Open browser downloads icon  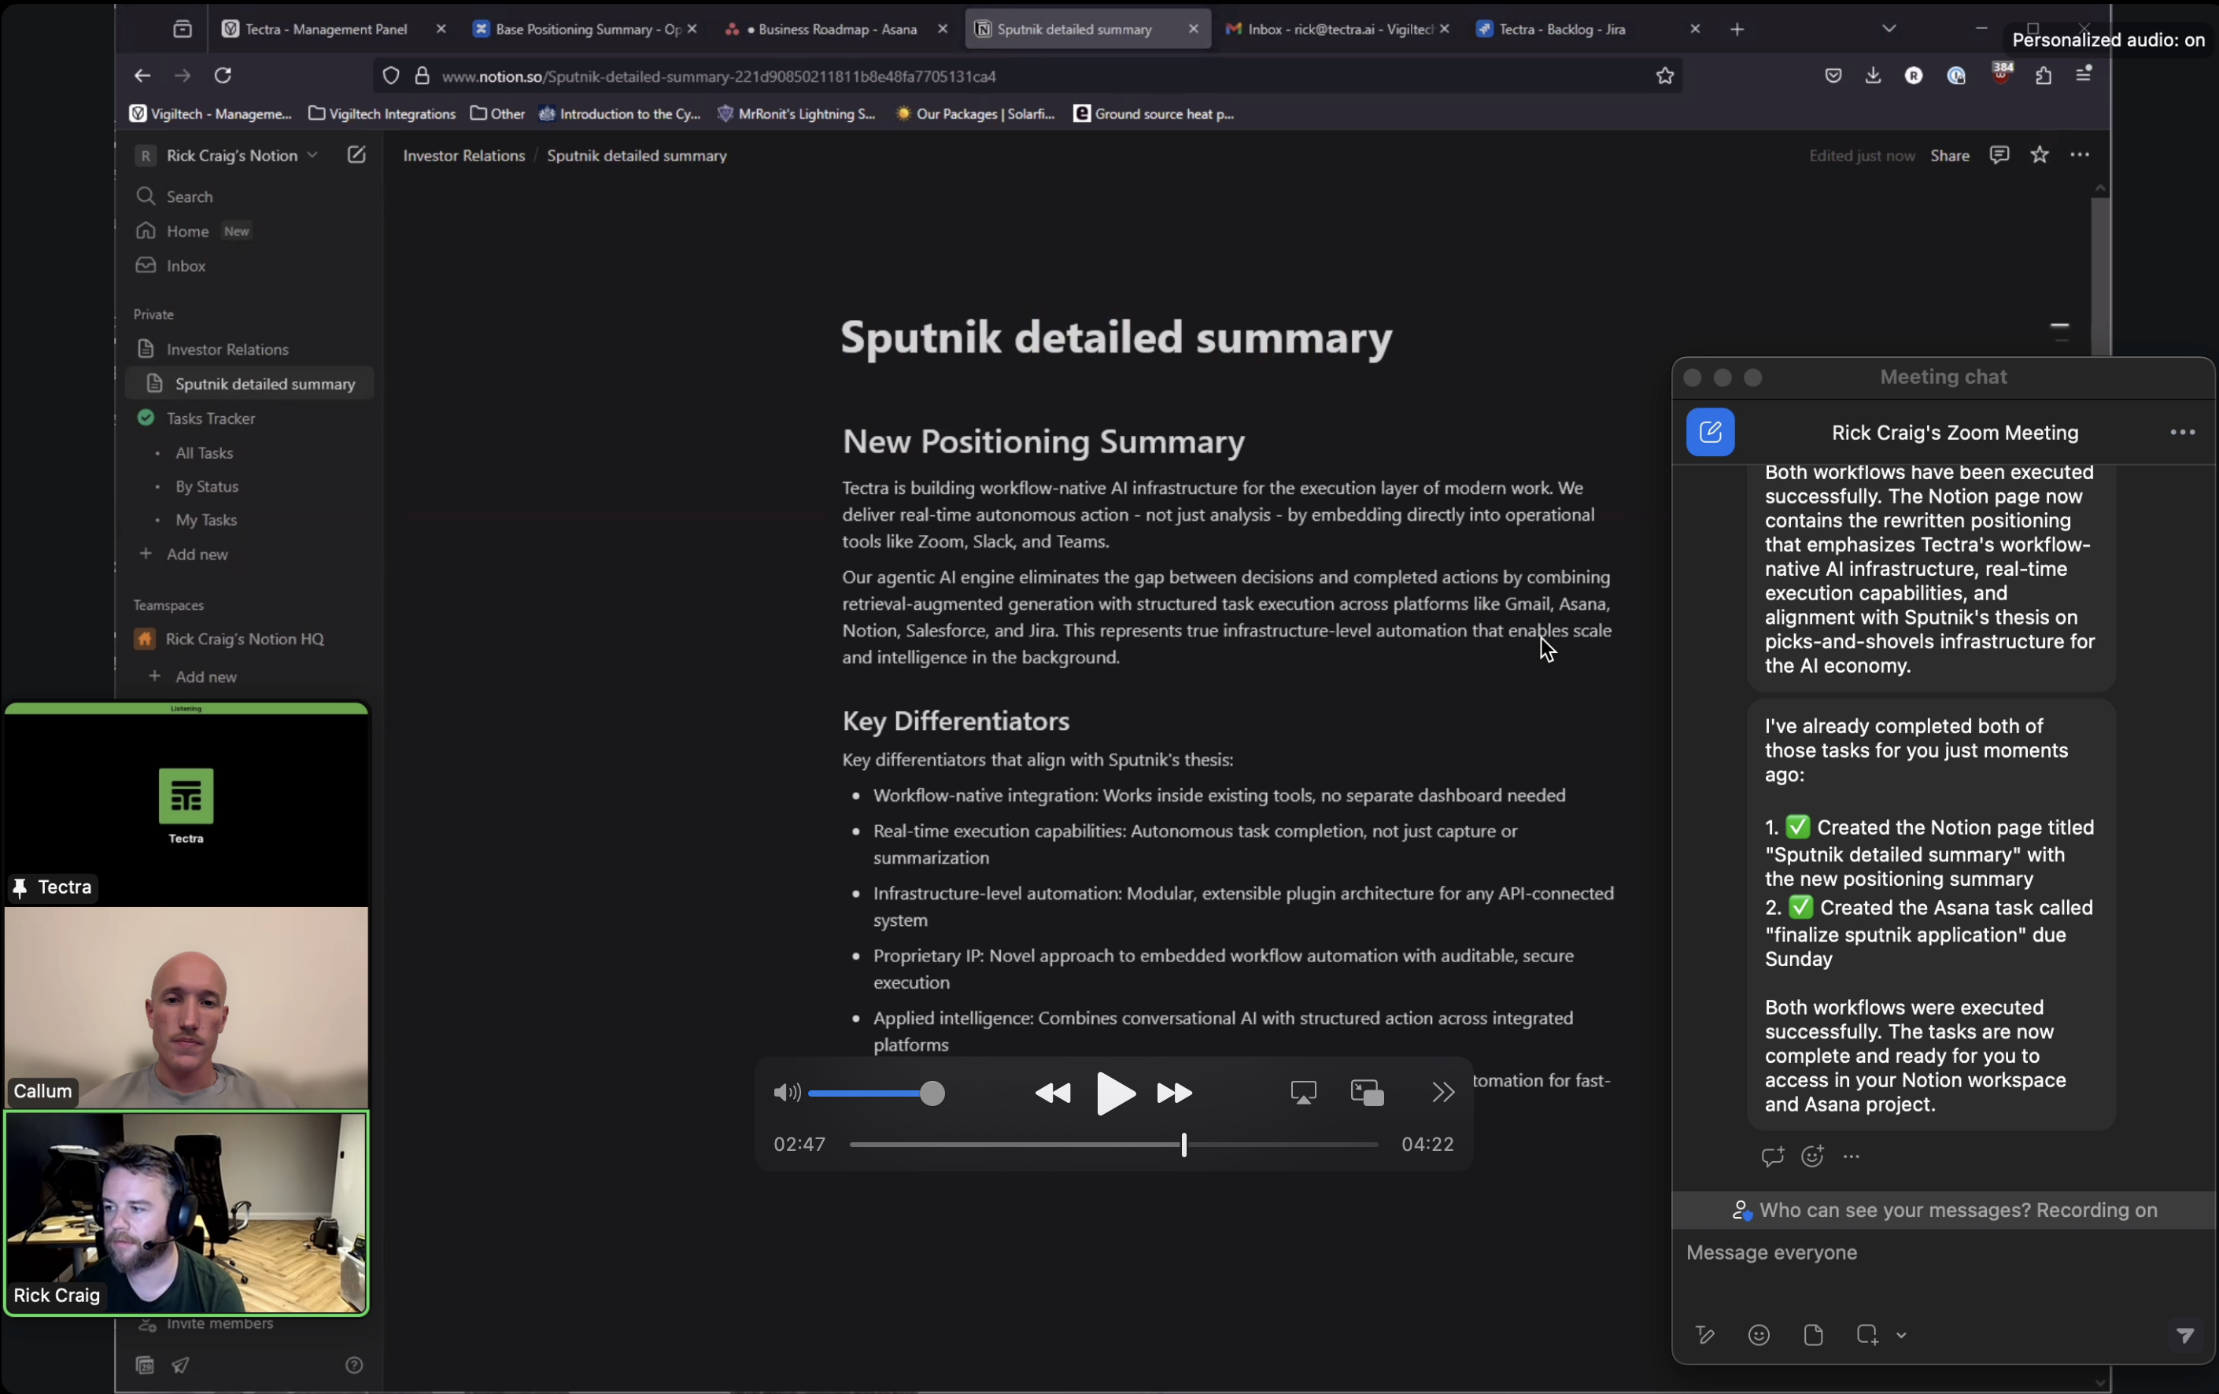coord(1873,76)
